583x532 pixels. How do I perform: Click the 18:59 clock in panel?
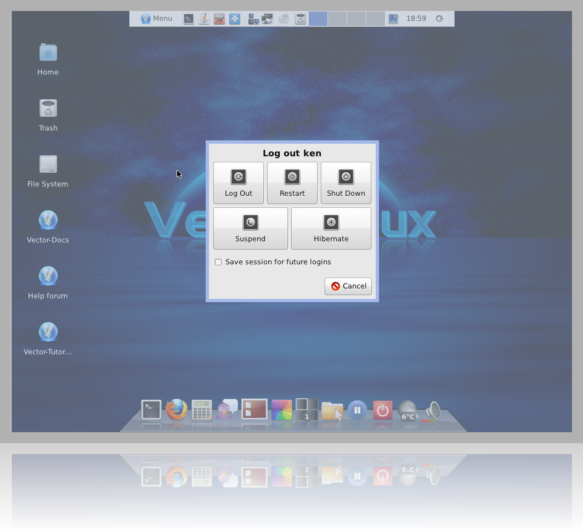click(x=416, y=19)
